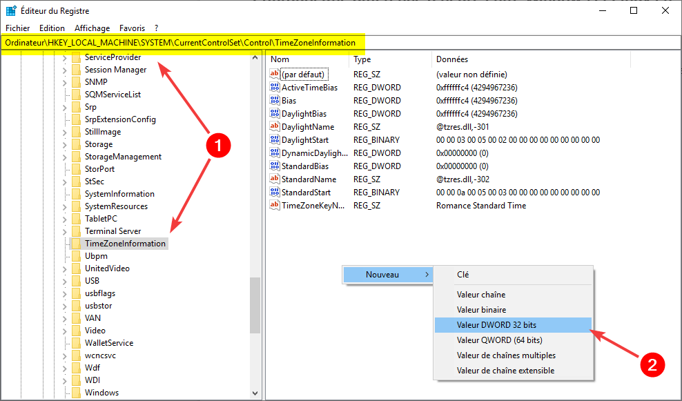682x401 pixels.
Task: Click the WalletService folder icon
Action: pyautogui.click(x=76, y=343)
